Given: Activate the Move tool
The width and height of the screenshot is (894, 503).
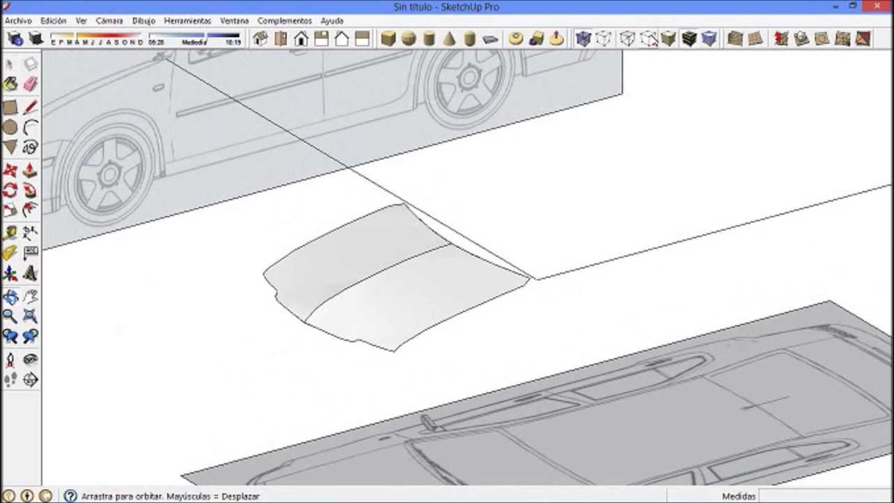Looking at the screenshot, I should pyautogui.click(x=10, y=170).
